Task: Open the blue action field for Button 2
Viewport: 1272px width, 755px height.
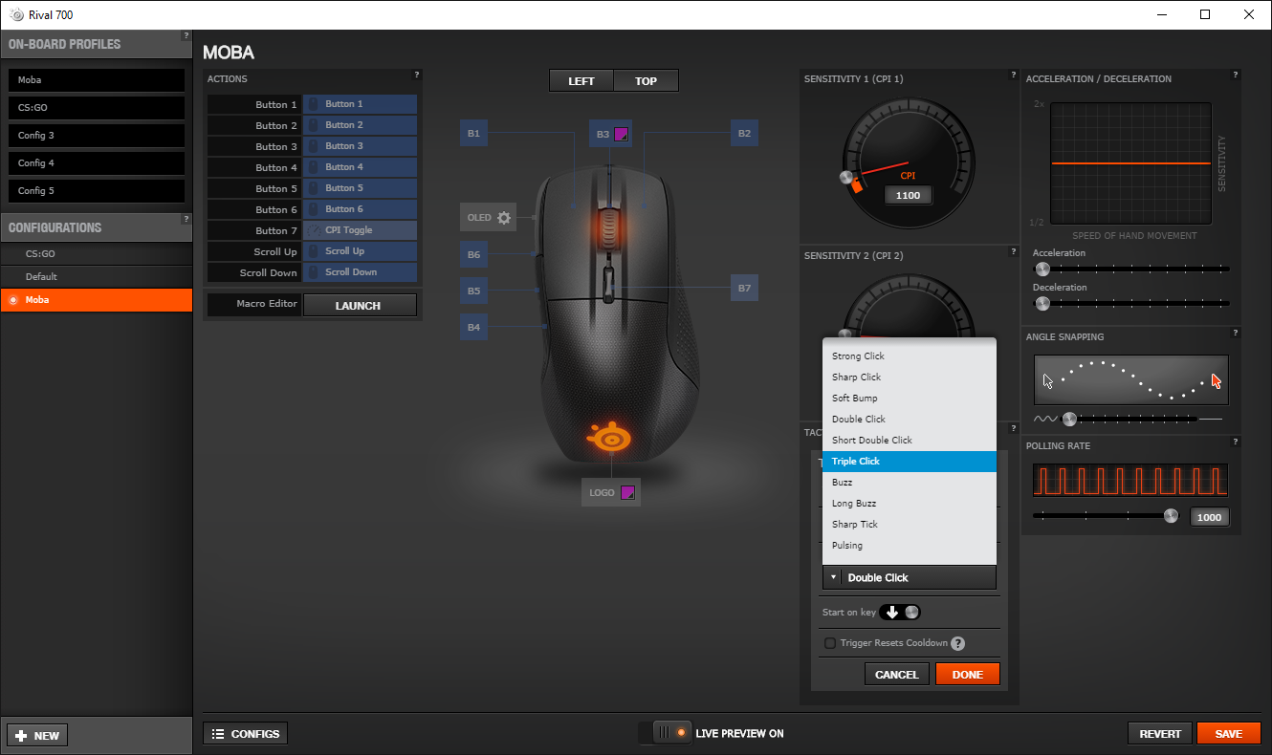Action: tap(360, 125)
